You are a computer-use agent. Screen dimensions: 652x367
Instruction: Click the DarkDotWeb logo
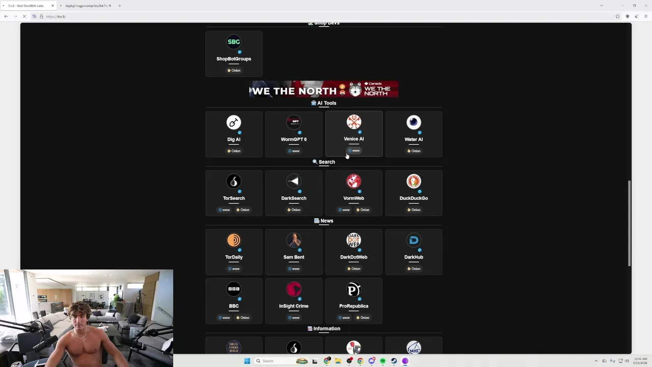click(354, 240)
